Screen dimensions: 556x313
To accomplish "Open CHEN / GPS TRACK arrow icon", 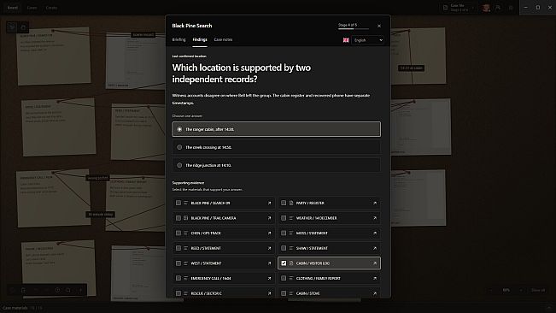I will (x=269, y=233).
